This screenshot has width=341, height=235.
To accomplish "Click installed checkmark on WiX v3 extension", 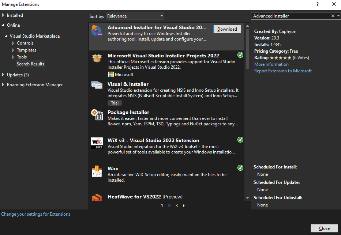I will [x=240, y=140].
